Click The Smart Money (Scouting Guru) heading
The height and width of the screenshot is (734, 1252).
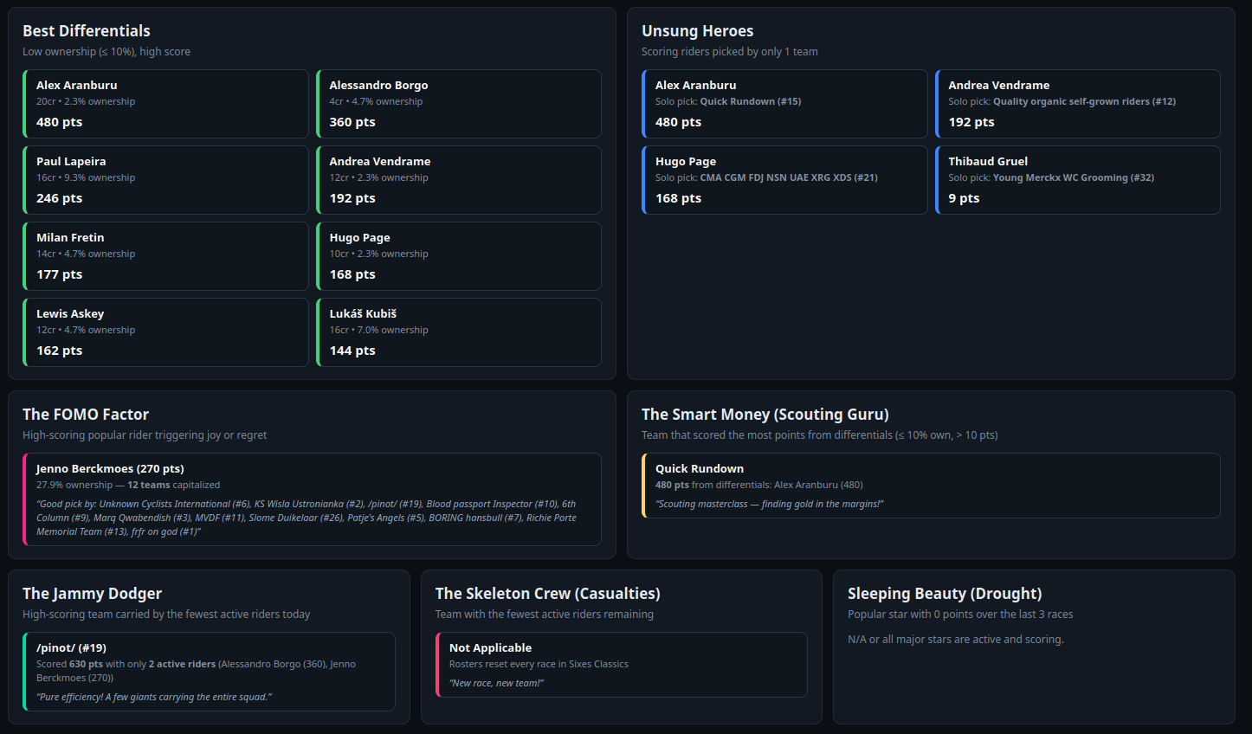[765, 415]
